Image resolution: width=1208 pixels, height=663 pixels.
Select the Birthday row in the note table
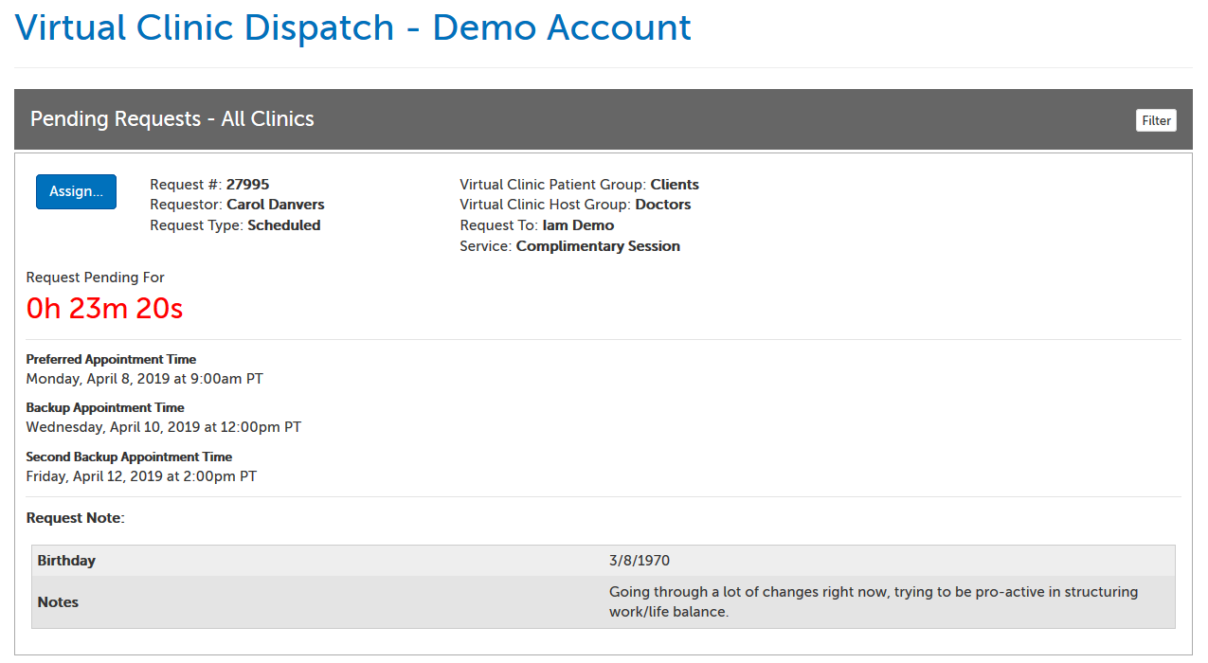click(x=65, y=560)
